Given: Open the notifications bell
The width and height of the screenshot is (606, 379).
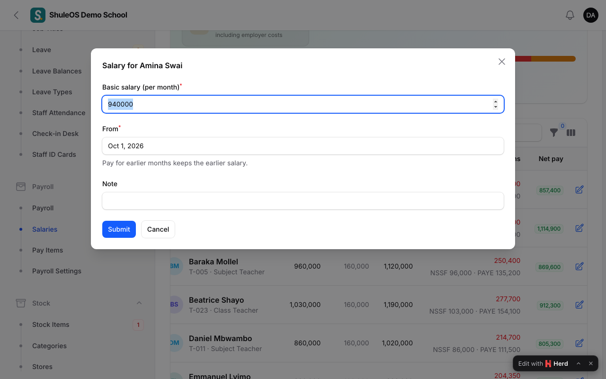Looking at the screenshot, I should (x=570, y=15).
